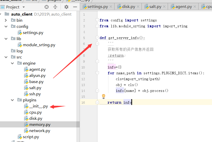Open aliyun.py in project tree
This screenshot has width=212, height=142.
coord(37,76)
